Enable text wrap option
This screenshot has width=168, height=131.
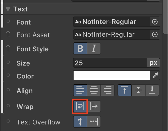click(80, 107)
